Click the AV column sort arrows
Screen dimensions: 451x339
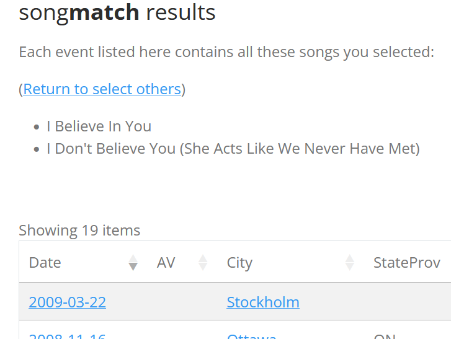click(203, 263)
